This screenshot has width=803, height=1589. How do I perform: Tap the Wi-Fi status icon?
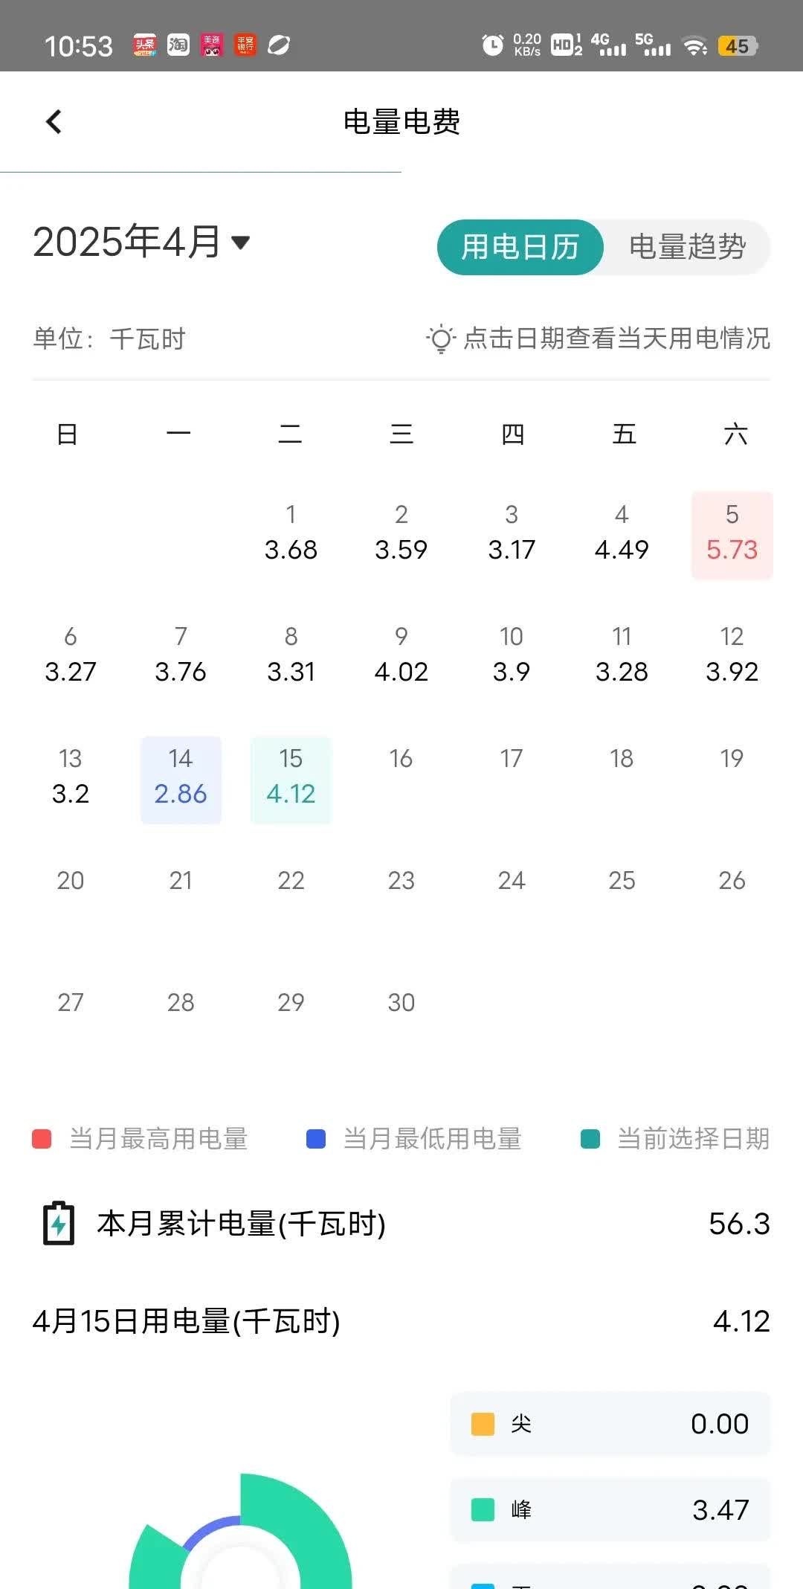(694, 46)
